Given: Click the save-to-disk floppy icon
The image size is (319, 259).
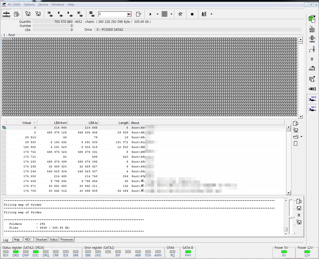Looking at the screenshot, I should click(38, 14).
